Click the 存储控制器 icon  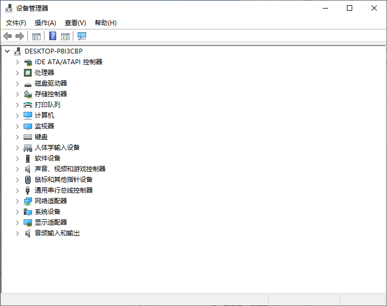(28, 94)
